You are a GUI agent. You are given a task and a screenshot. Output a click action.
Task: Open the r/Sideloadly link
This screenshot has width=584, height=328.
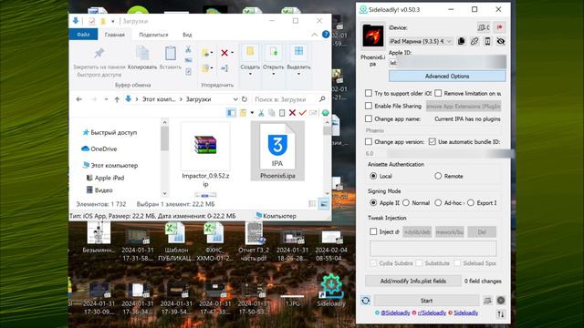(x=432, y=313)
